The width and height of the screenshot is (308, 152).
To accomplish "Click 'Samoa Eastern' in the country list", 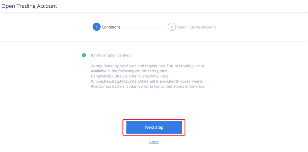I will pos(112,86).
